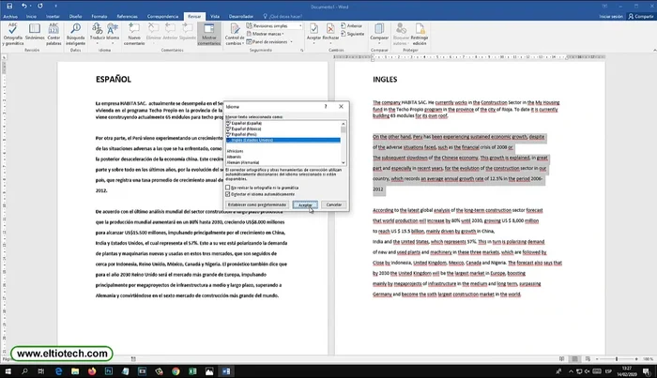Image resolution: width=657 pixels, height=378 pixels.
Task: Select Español (México) in language list
Action: click(x=246, y=127)
